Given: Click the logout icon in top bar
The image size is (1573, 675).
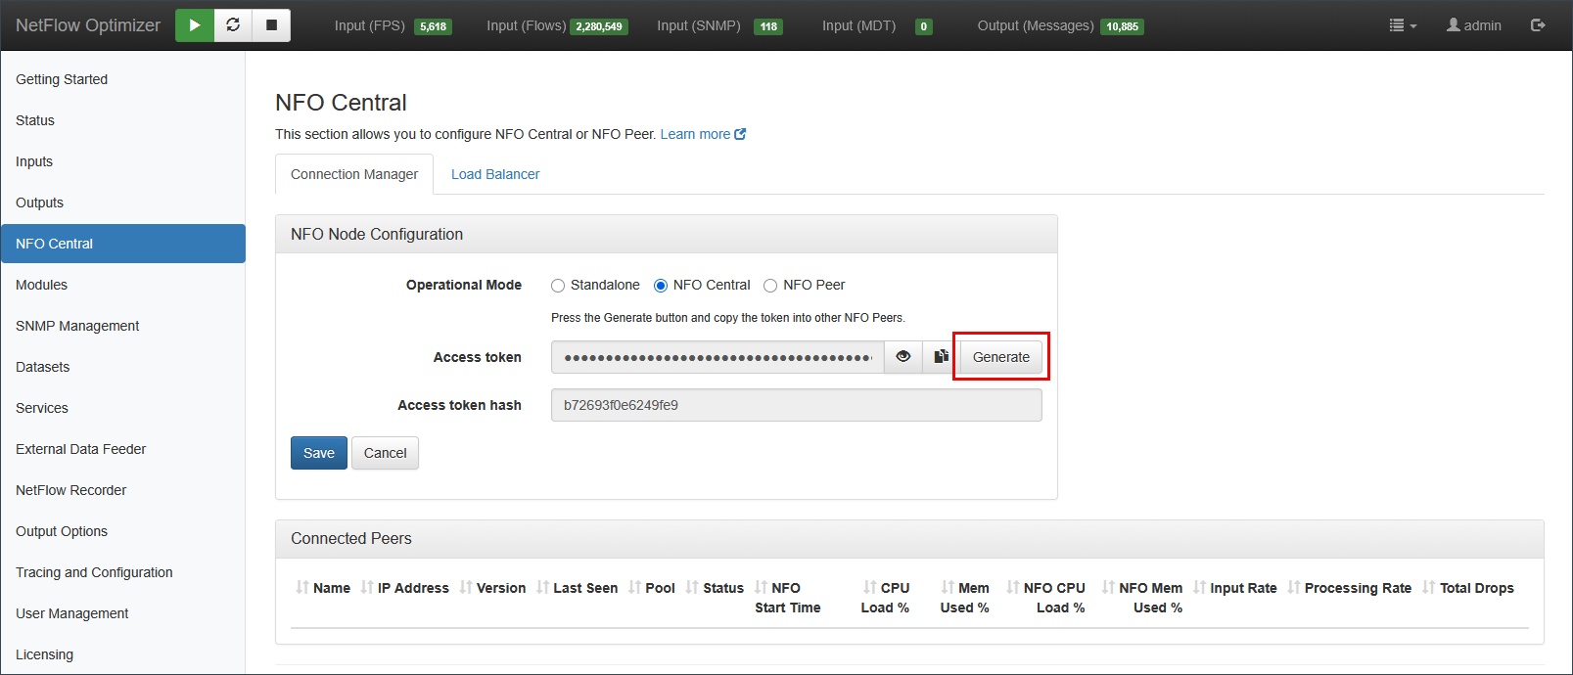Looking at the screenshot, I should click(1538, 25).
